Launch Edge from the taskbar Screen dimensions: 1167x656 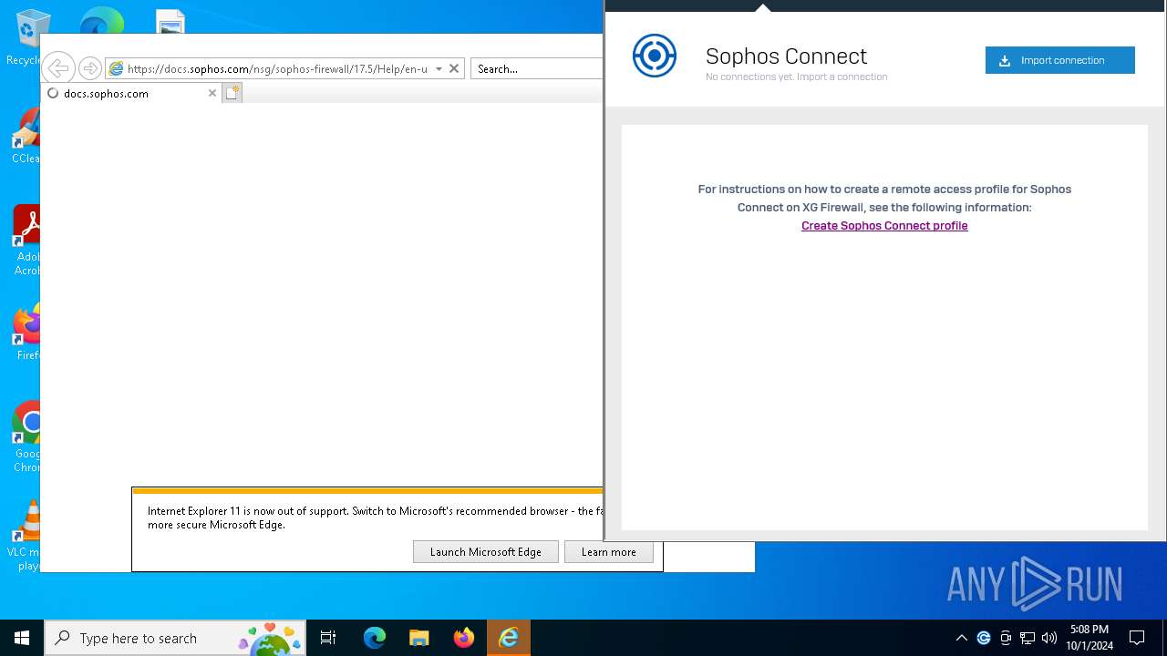point(375,638)
